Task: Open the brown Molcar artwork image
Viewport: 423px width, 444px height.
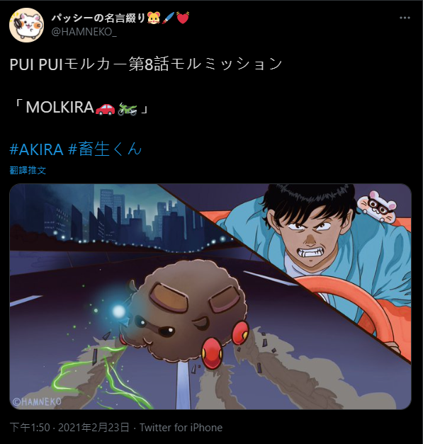Action: tap(210, 297)
